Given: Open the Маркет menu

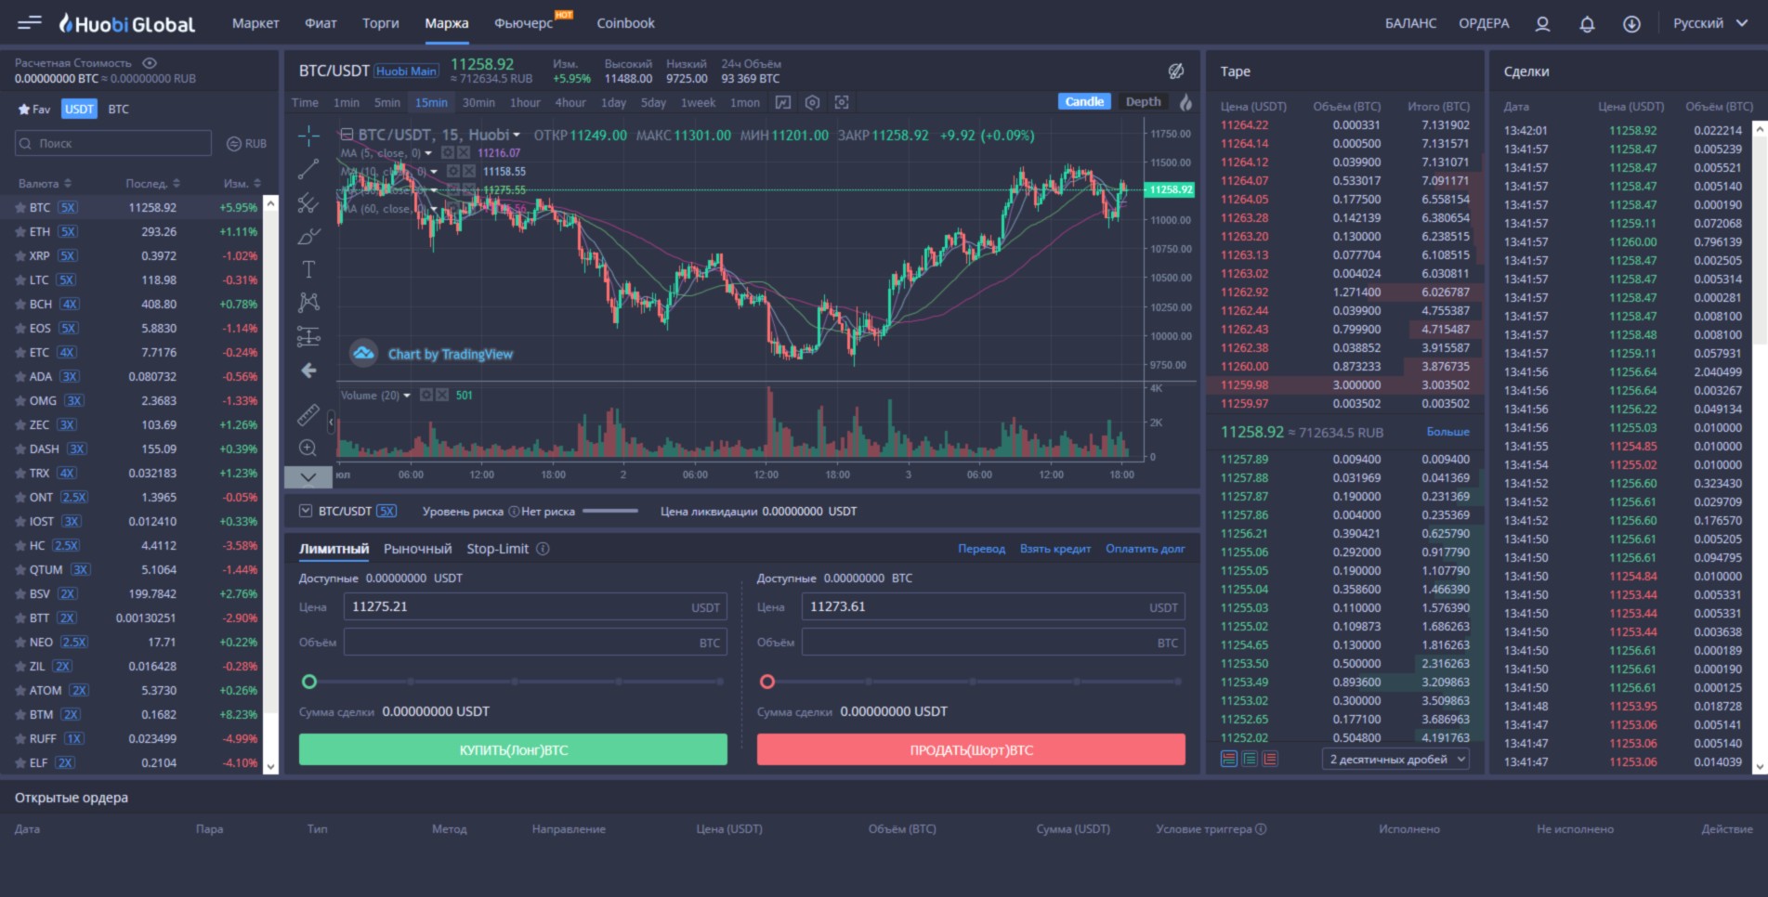Looking at the screenshot, I should coord(255,23).
